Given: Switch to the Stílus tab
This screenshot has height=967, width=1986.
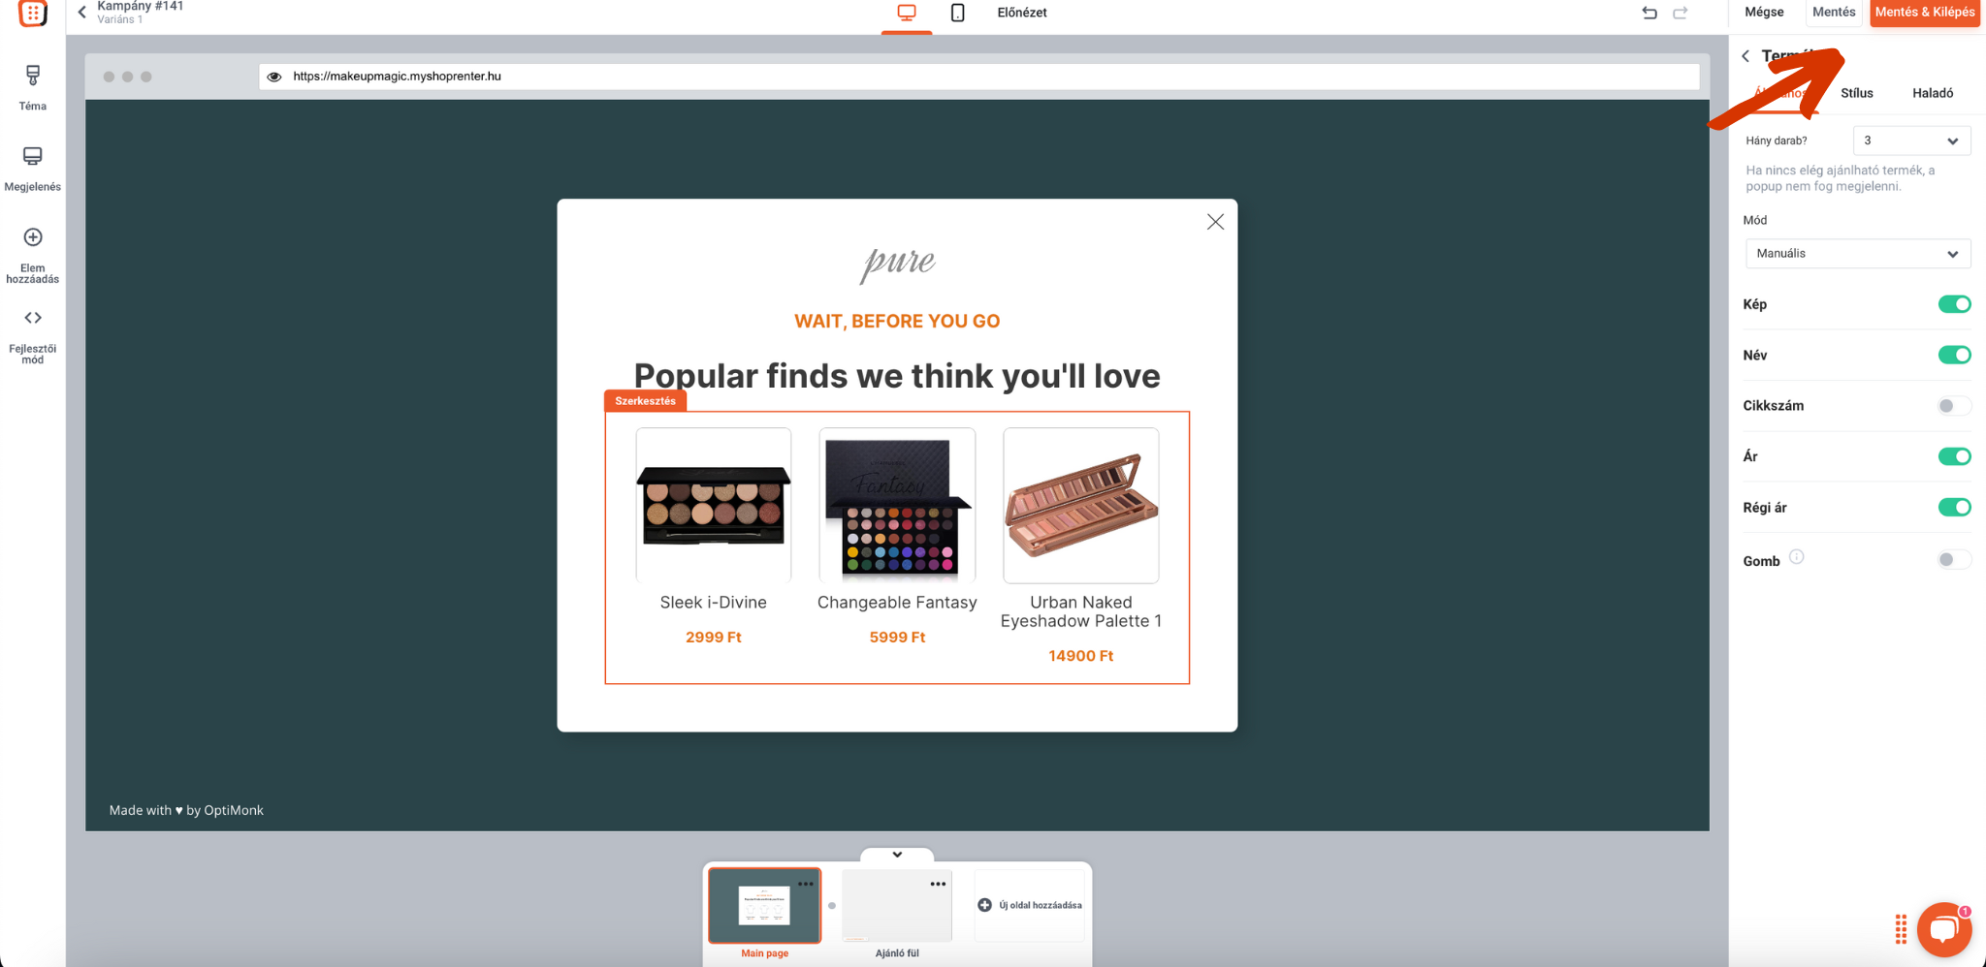Looking at the screenshot, I should [x=1856, y=93].
